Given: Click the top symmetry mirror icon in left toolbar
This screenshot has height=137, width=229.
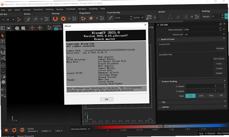Looking at the screenshot, I should click(x=3, y=89).
